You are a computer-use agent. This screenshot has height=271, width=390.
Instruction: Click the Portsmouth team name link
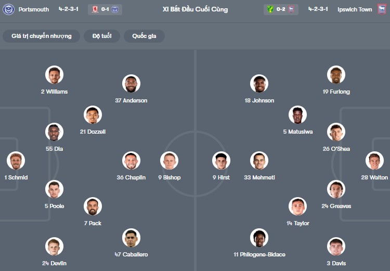coord(34,9)
